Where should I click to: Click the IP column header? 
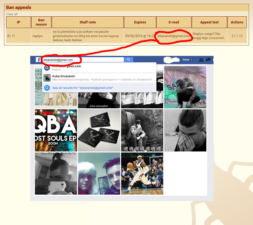click(x=18, y=22)
